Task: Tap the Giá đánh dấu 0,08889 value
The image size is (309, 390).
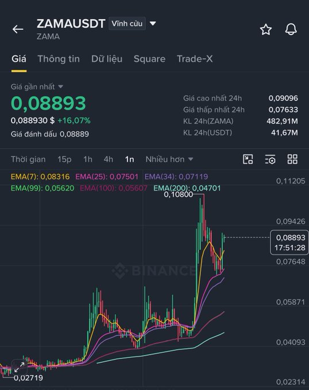Action: point(50,134)
